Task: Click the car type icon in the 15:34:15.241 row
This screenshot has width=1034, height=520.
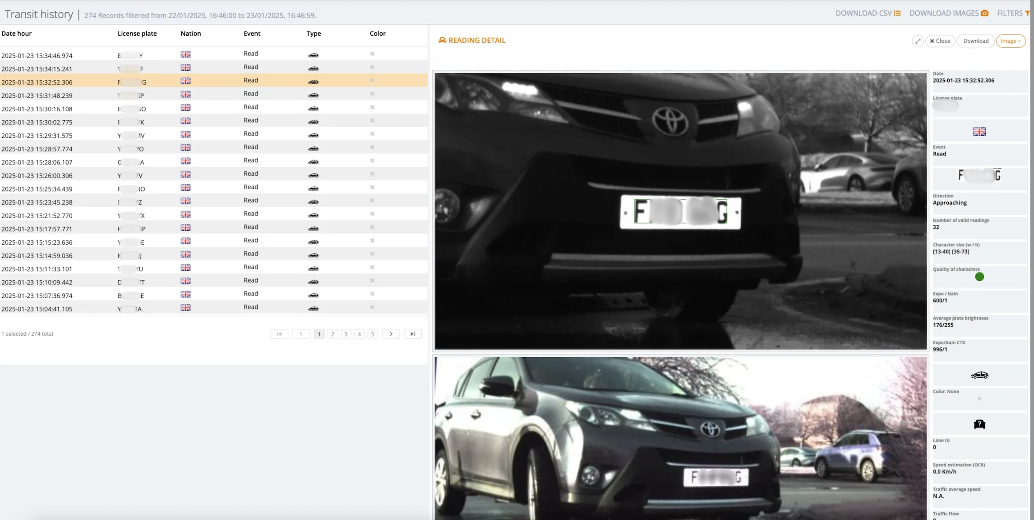Action: (x=313, y=68)
